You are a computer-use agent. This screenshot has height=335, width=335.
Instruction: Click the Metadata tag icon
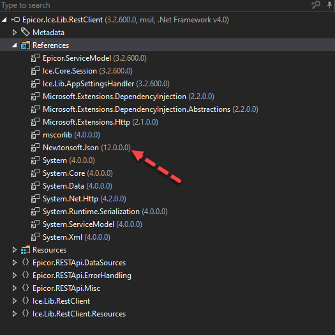26,33
